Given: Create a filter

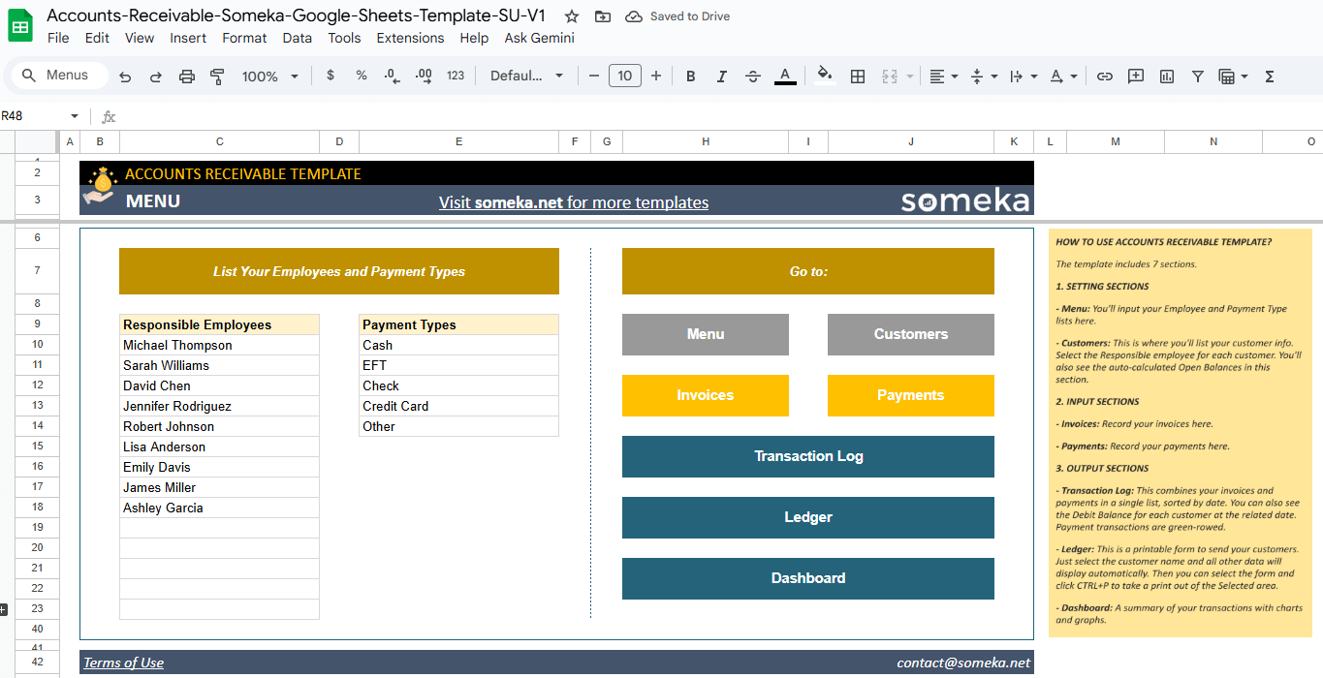Looking at the screenshot, I should [x=1197, y=75].
